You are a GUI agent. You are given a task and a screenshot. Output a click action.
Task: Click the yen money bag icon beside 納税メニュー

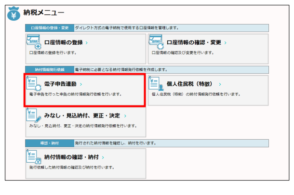(13, 14)
